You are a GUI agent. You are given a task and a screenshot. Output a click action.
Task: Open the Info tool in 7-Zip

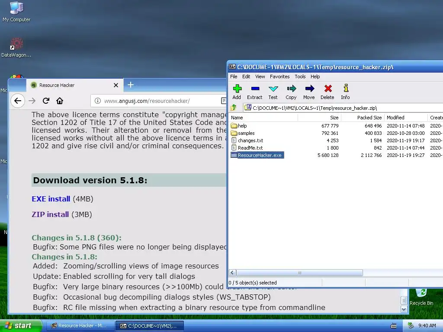pos(345,92)
